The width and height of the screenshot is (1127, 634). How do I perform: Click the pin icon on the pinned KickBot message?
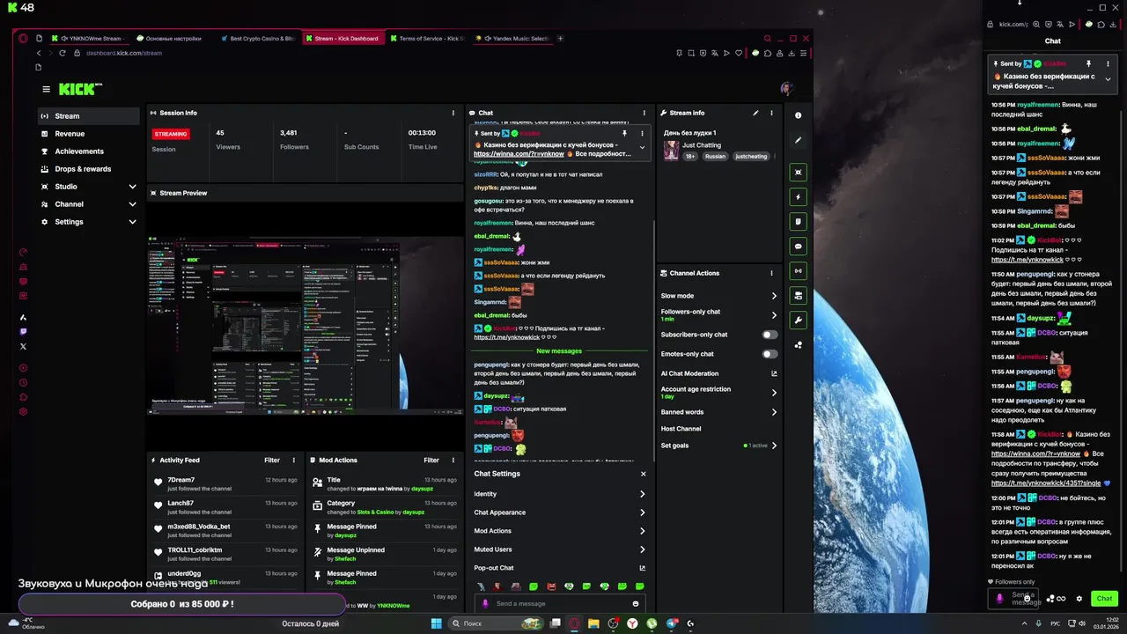[624, 133]
